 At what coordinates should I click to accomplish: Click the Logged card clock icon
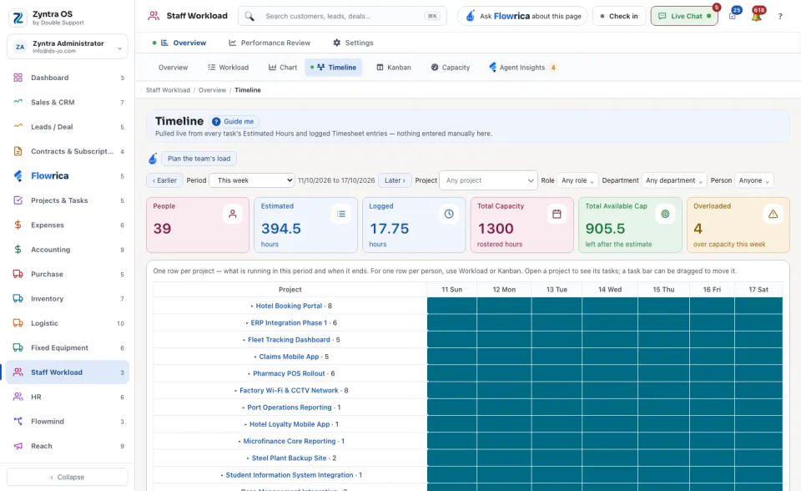coord(449,214)
